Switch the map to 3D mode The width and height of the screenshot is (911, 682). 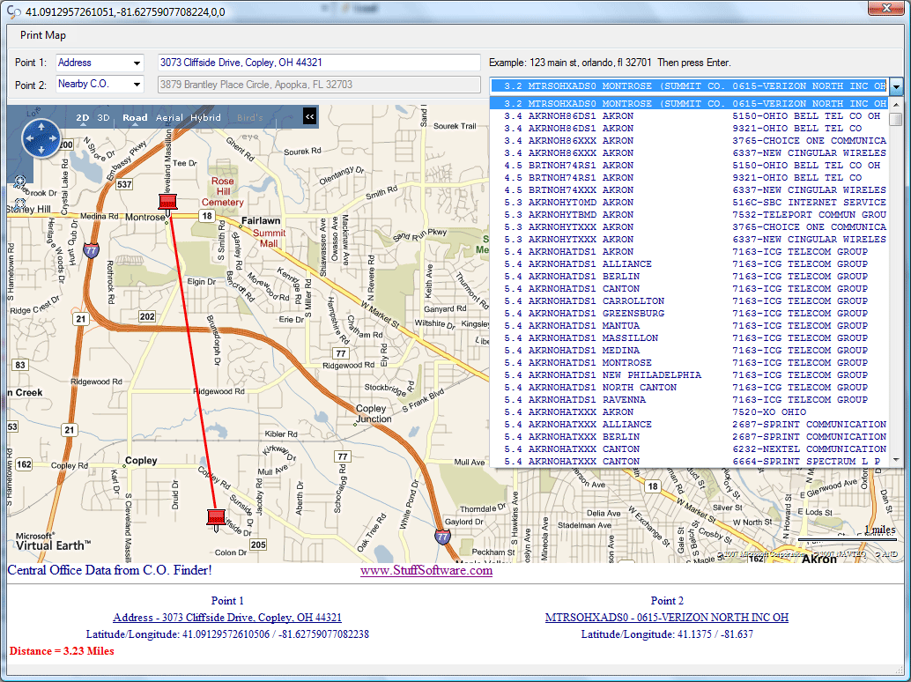(x=103, y=117)
